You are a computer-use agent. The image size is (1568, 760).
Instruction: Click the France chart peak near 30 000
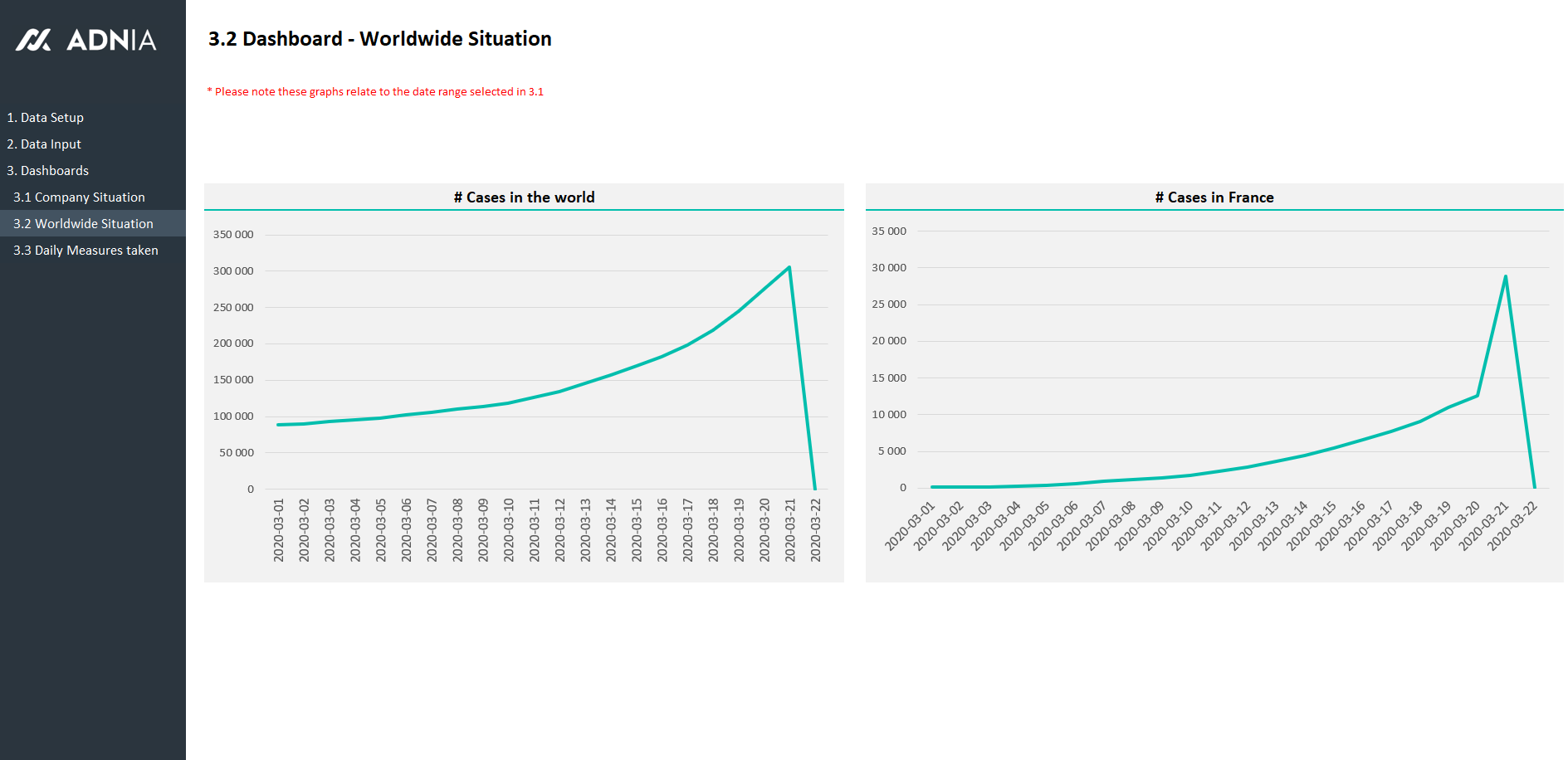(1505, 276)
